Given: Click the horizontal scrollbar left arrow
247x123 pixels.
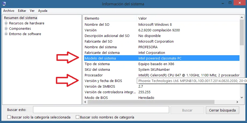Looking at the screenshot, I should [85, 102].
